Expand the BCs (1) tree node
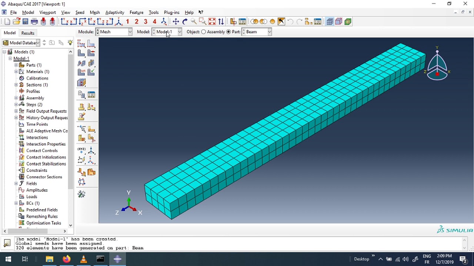The height and width of the screenshot is (266, 474). (16, 203)
